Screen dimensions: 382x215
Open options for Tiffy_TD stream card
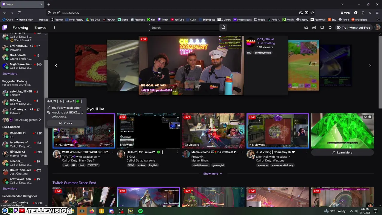pos(113,152)
